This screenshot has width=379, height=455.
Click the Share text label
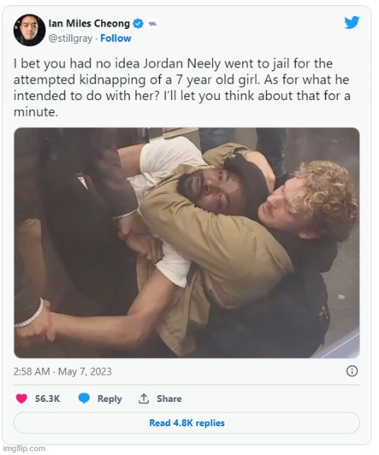click(x=169, y=399)
